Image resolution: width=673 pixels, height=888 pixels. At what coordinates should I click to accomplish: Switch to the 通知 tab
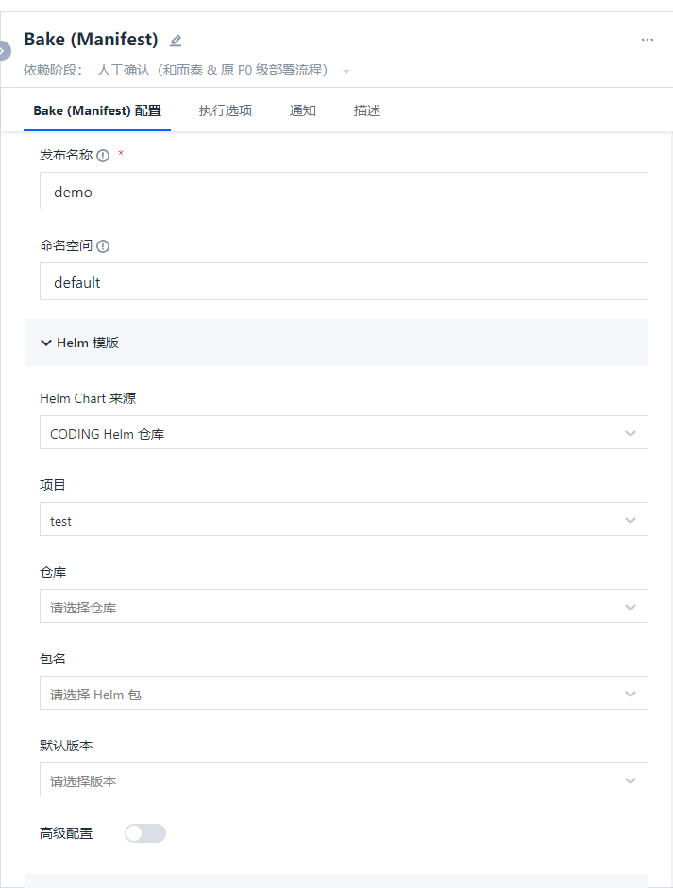(x=302, y=110)
